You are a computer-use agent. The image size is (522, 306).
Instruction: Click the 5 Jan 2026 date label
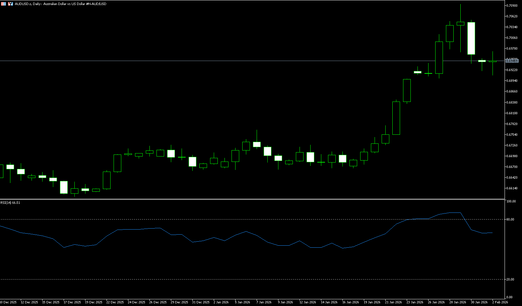(x=243, y=302)
